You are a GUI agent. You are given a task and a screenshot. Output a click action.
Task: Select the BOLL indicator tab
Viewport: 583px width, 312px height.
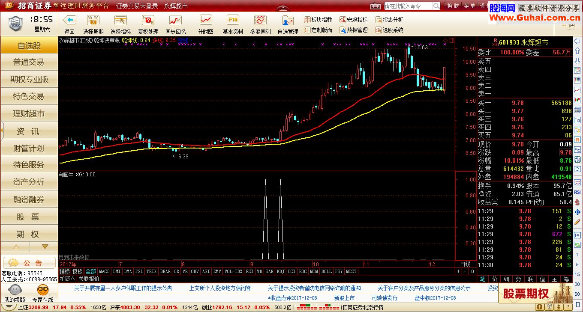coord(326,271)
